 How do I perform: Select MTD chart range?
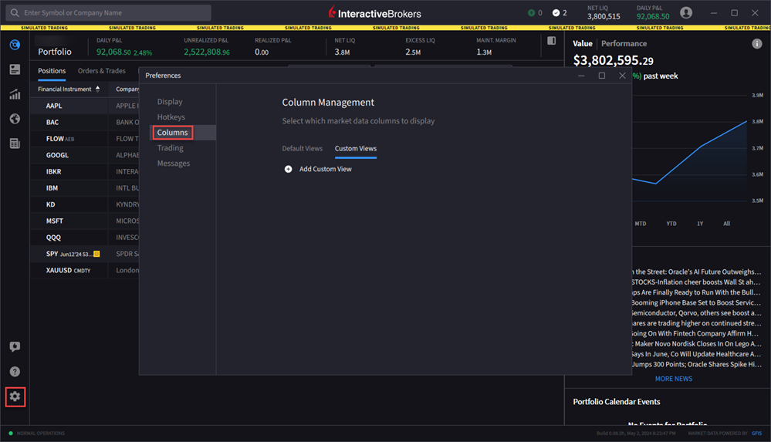click(641, 224)
